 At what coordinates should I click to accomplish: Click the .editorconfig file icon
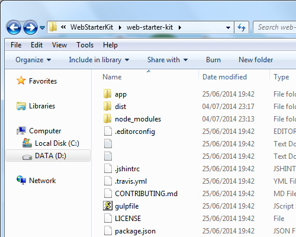click(108, 131)
